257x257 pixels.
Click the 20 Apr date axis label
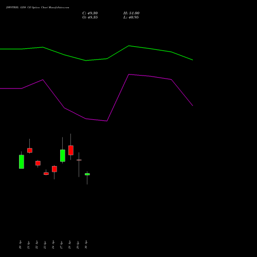20,245
